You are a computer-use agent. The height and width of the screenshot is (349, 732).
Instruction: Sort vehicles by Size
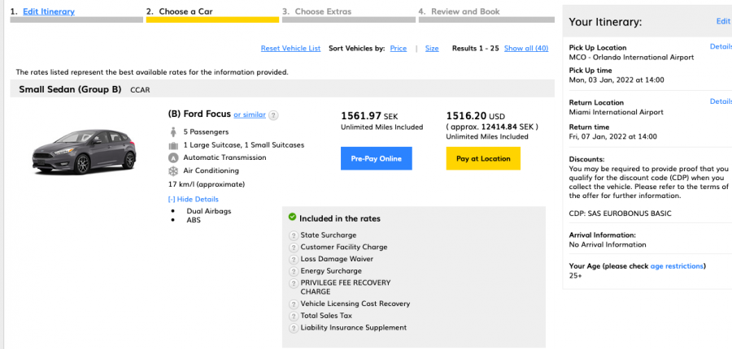(432, 49)
